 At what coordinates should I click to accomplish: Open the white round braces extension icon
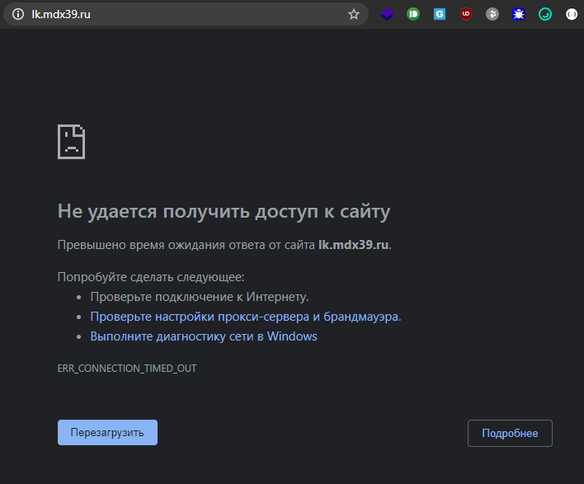coord(571,14)
